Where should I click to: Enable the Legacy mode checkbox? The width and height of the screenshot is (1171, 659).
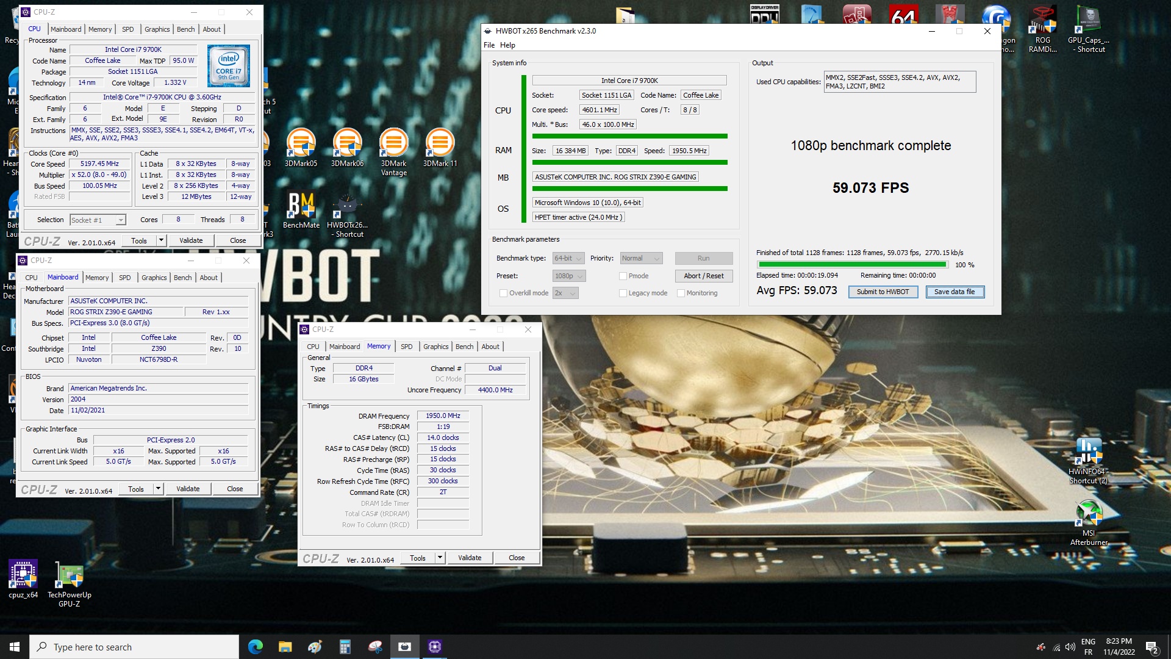point(623,293)
